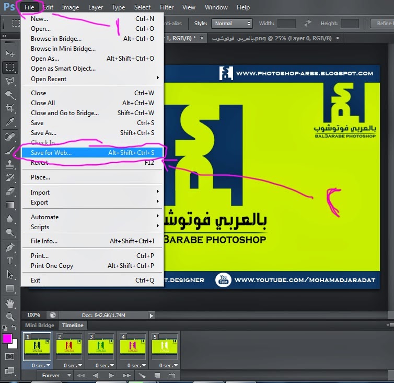Select the History Brush tool
The image size is (394, 383).
[x=10, y=178]
